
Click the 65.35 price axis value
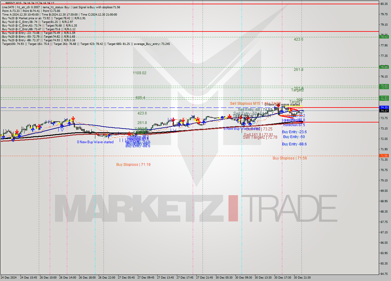pyautogui.click(x=384, y=264)
